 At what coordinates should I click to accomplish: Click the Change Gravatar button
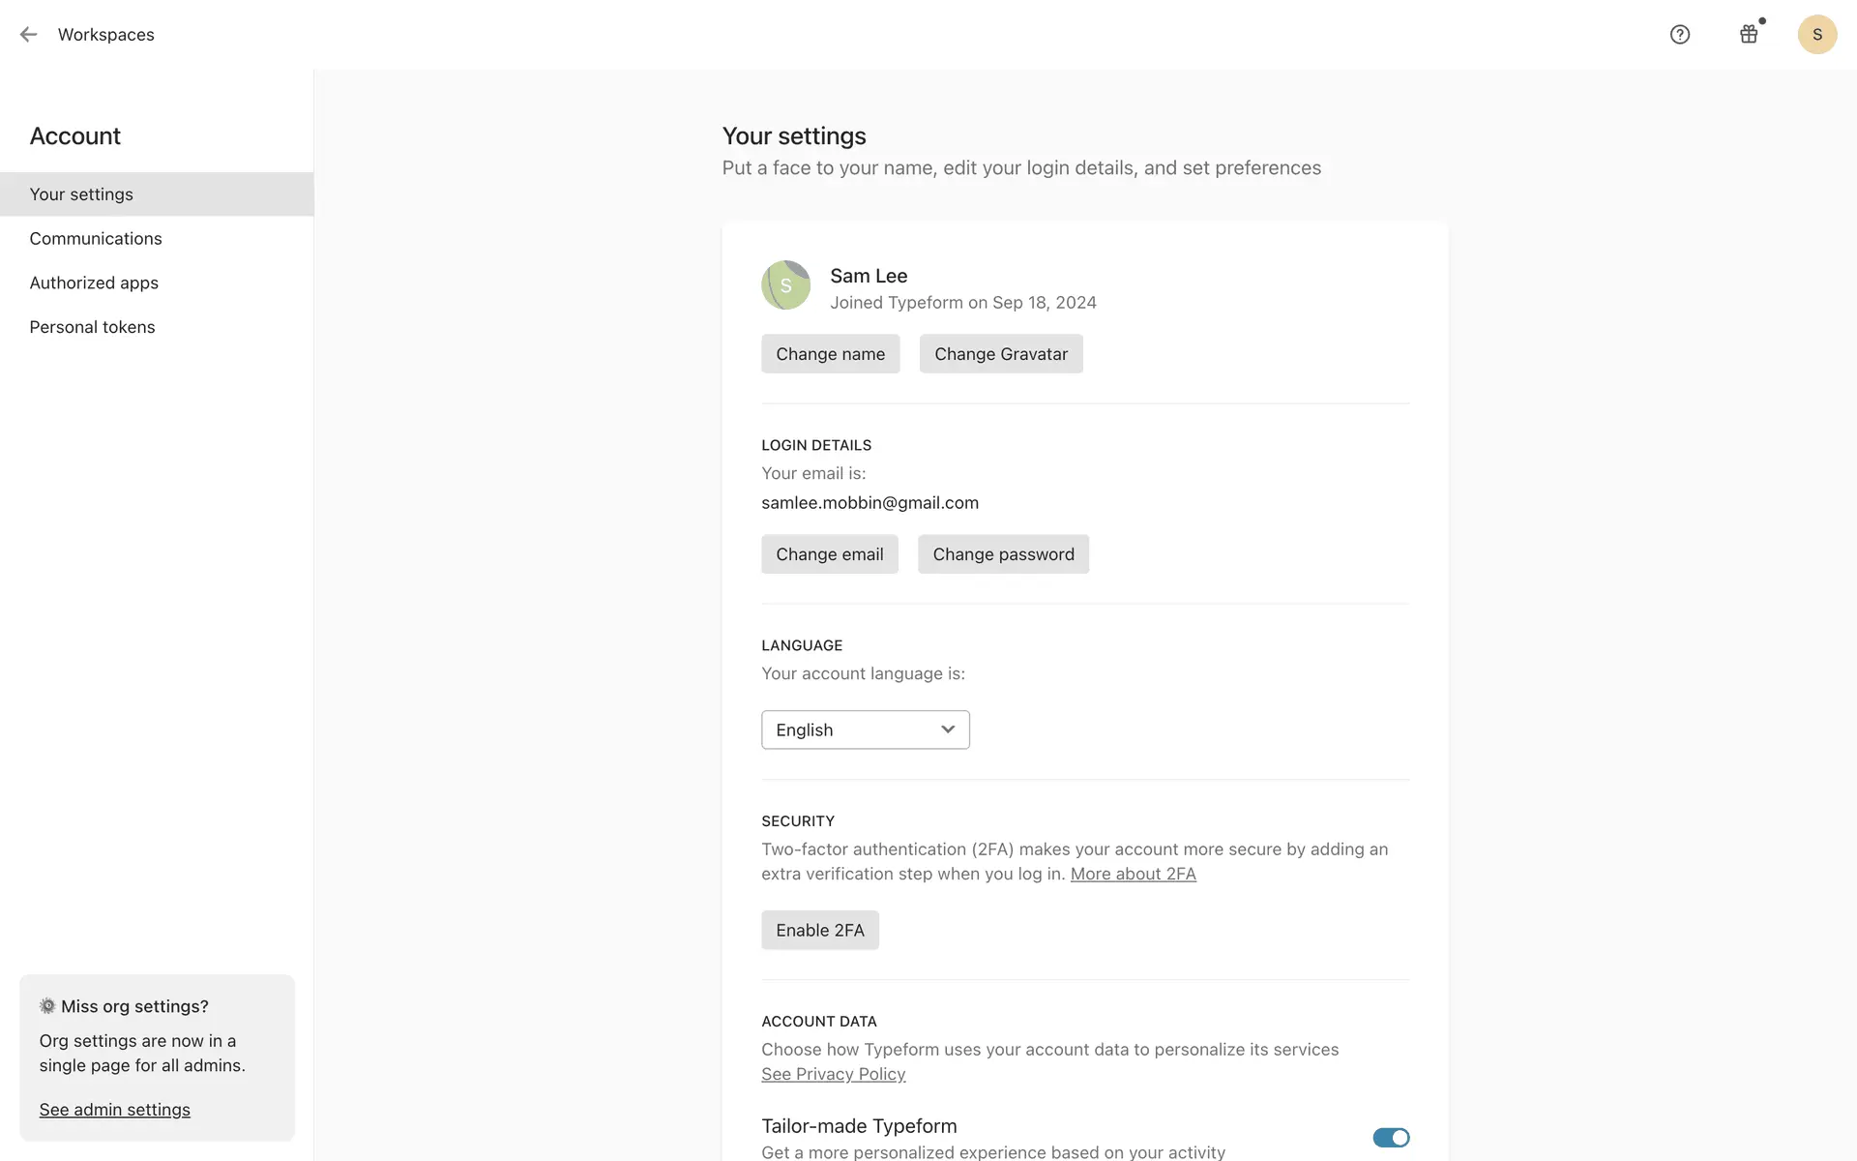(1000, 354)
